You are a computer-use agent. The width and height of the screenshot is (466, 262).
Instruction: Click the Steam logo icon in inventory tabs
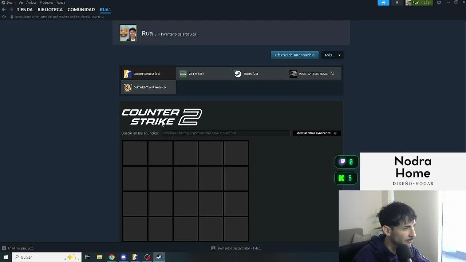tap(238, 74)
